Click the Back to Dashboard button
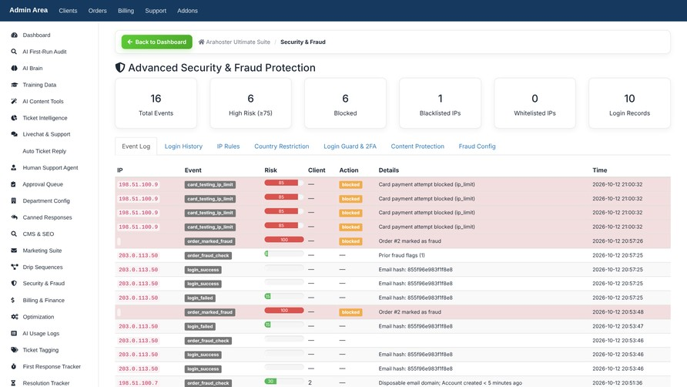 point(157,42)
